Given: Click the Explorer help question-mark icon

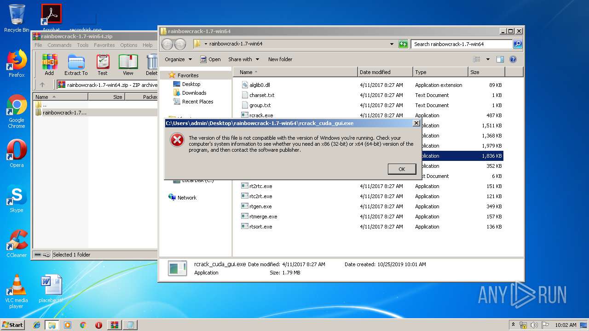Looking at the screenshot, I should tap(513, 59).
